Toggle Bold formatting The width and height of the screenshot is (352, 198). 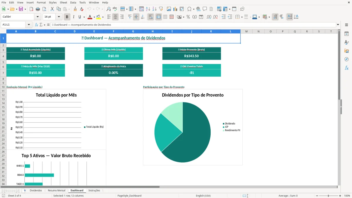click(67, 17)
